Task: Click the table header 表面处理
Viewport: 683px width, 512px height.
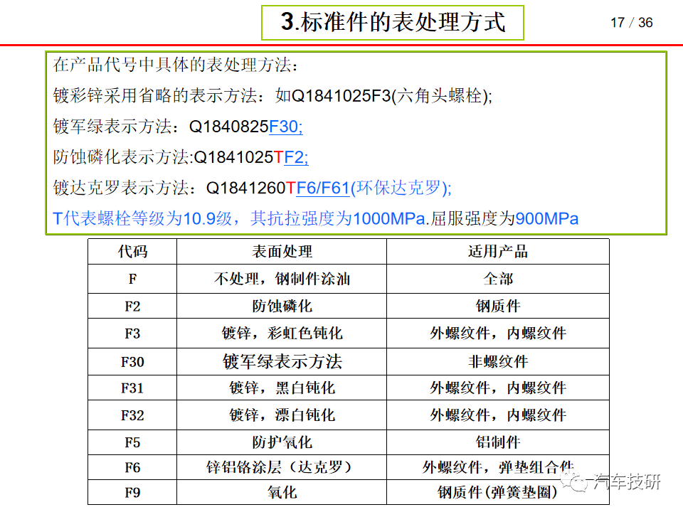Action: (x=282, y=252)
